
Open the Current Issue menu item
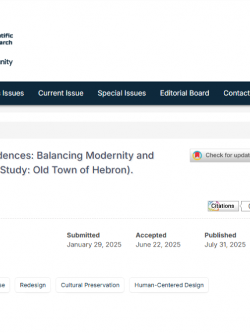tap(60, 93)
